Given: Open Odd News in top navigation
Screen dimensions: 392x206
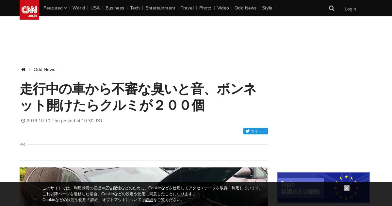Looking at the screenshot, I should tap(245, 8).
